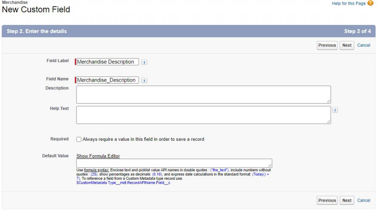The image size is (377, 211).
Task: Open the Show Formula Editor link
Action: click(x=98, y=156)
